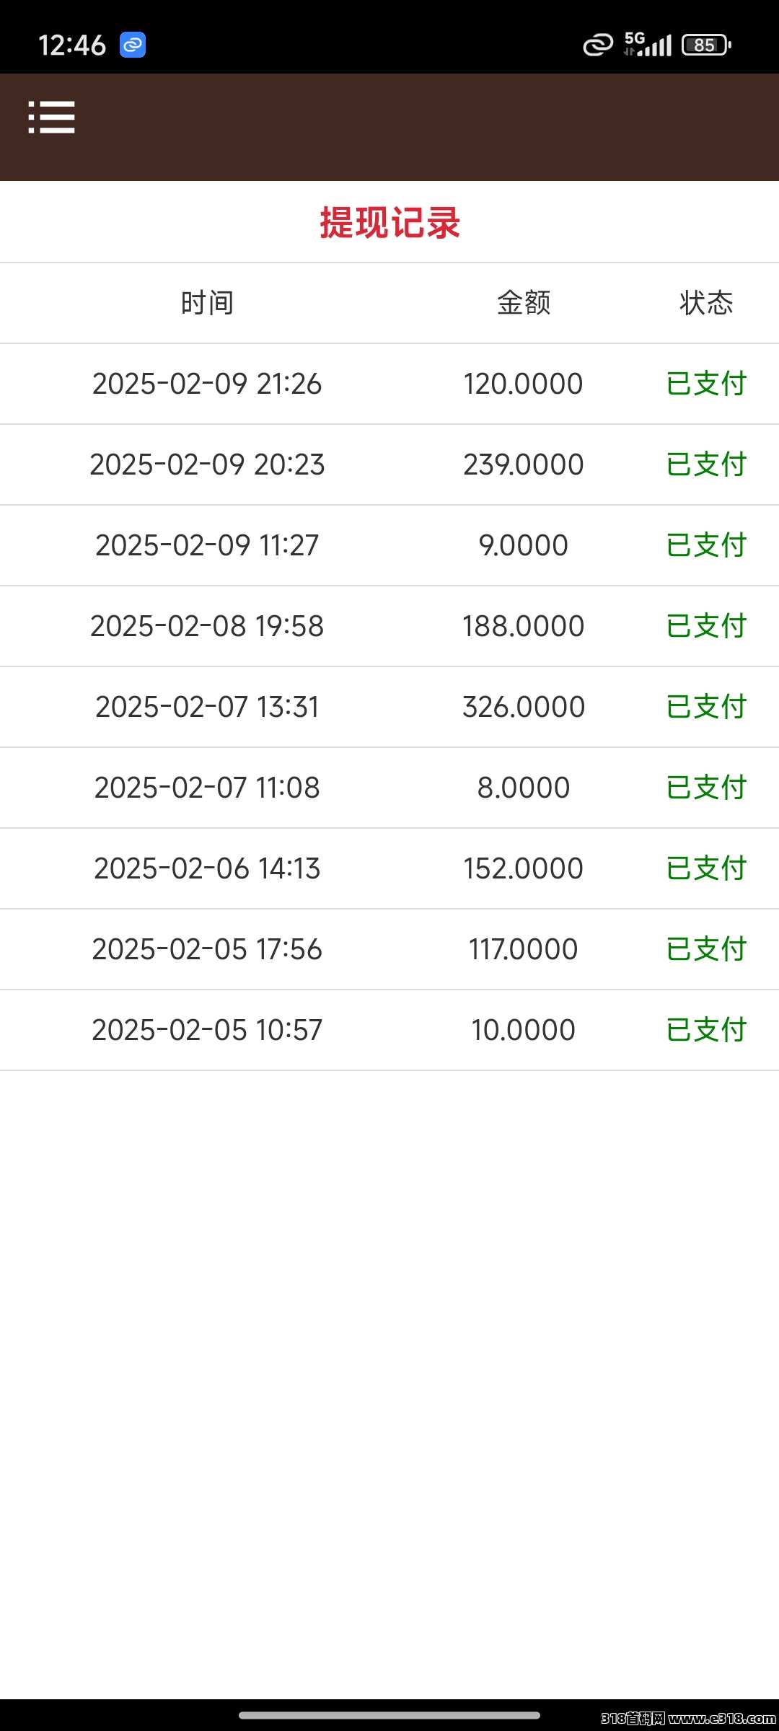Tap the battery indicator showing 85

707,45
